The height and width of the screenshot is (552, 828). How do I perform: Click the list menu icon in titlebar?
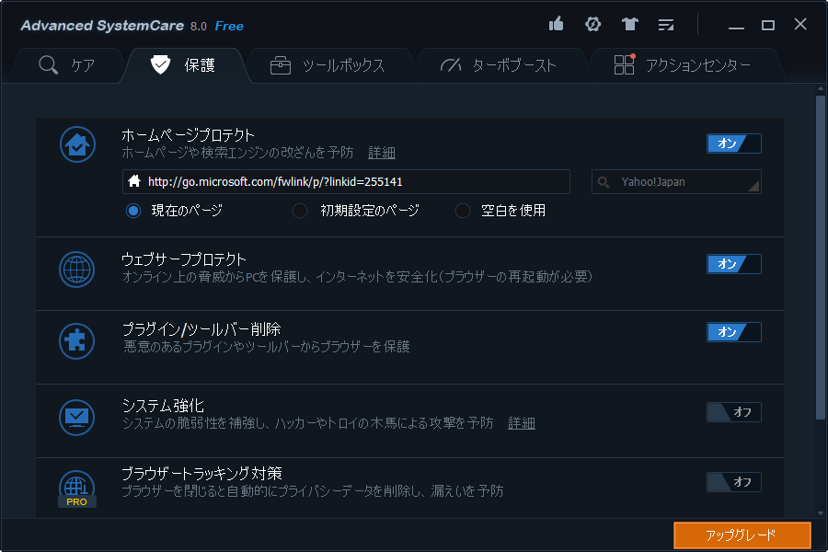[x=666, y=25]
